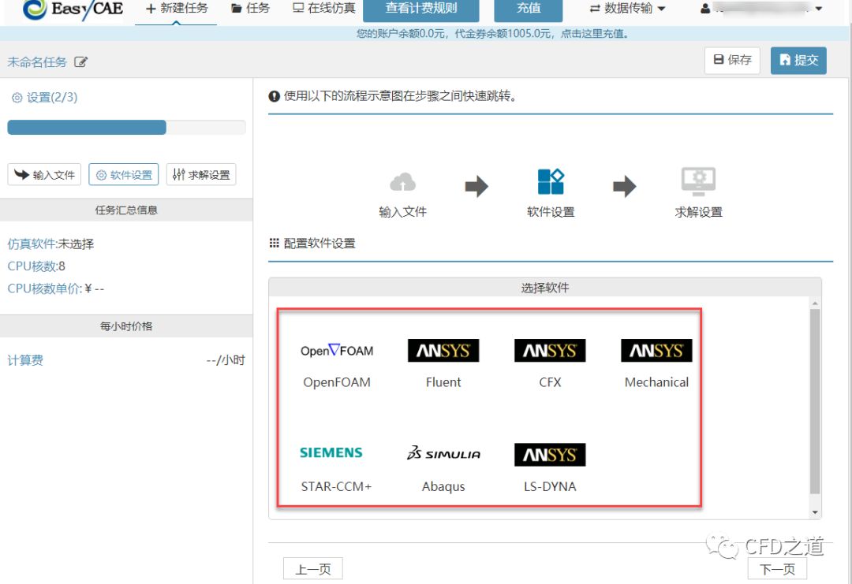Select Siemens STAR-CCM+ logo
This screenshot has height=584, width=852.
331,453
